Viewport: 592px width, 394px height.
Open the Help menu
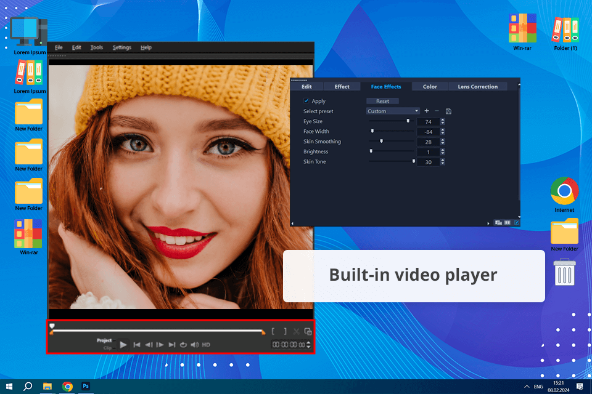coord(146,47)
